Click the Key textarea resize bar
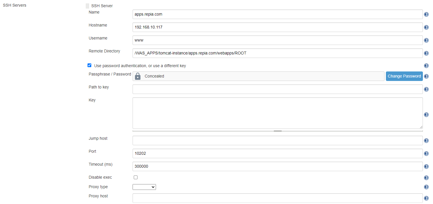Viewport: 433px width, 204px height. [x=278, y=131]
